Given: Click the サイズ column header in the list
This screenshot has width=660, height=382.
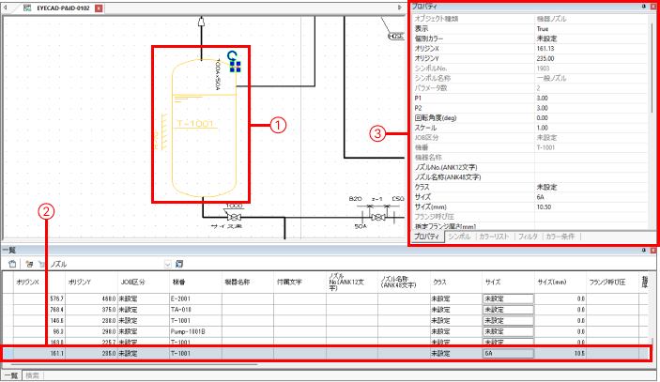Looking at the screenshot, I should click(493, 281).
